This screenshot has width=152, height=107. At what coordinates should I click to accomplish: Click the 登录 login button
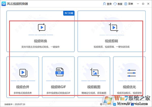click(107, 4)
